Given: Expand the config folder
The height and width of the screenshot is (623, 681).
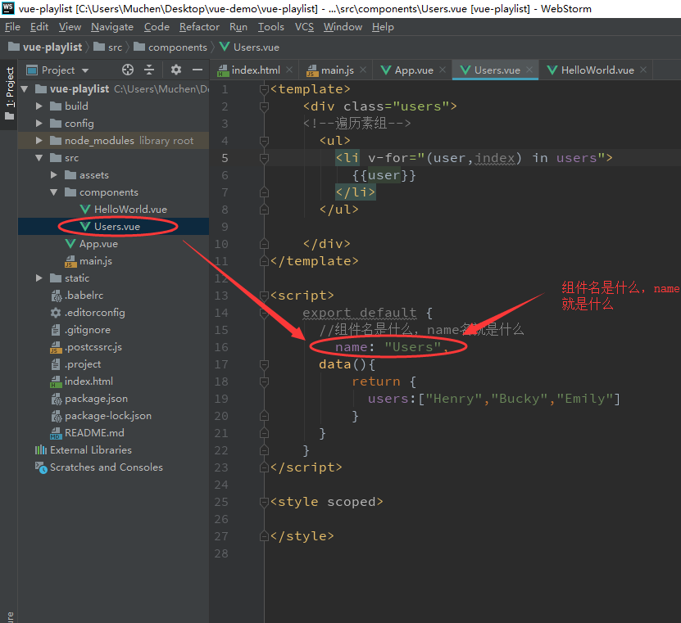Looking at the screenshot, I should [x=39, y=124].
